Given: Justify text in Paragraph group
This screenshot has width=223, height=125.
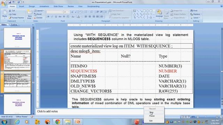Looking at the screenshot, I should click(x=98, y=17).
